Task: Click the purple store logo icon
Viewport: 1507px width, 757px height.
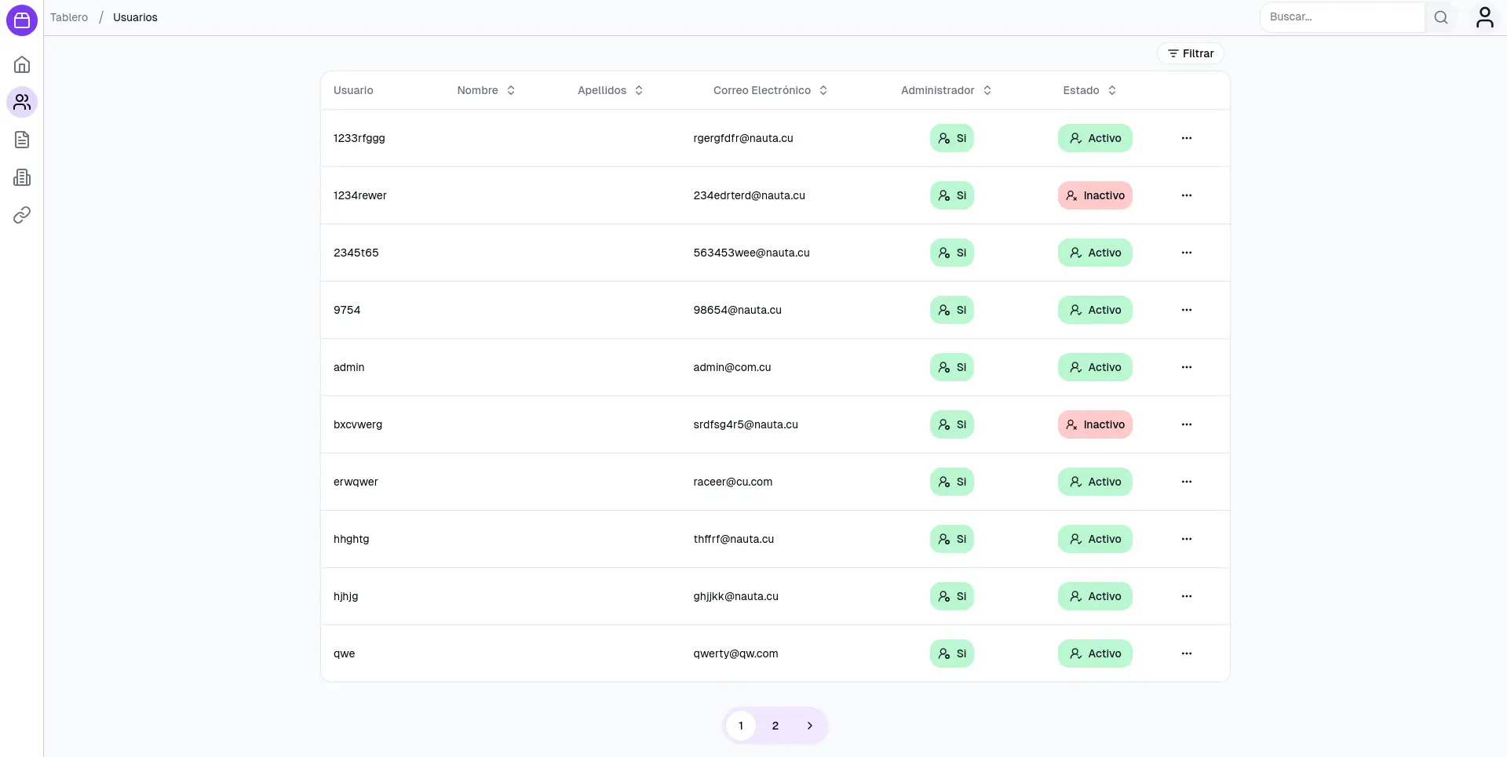Action: 22,20
